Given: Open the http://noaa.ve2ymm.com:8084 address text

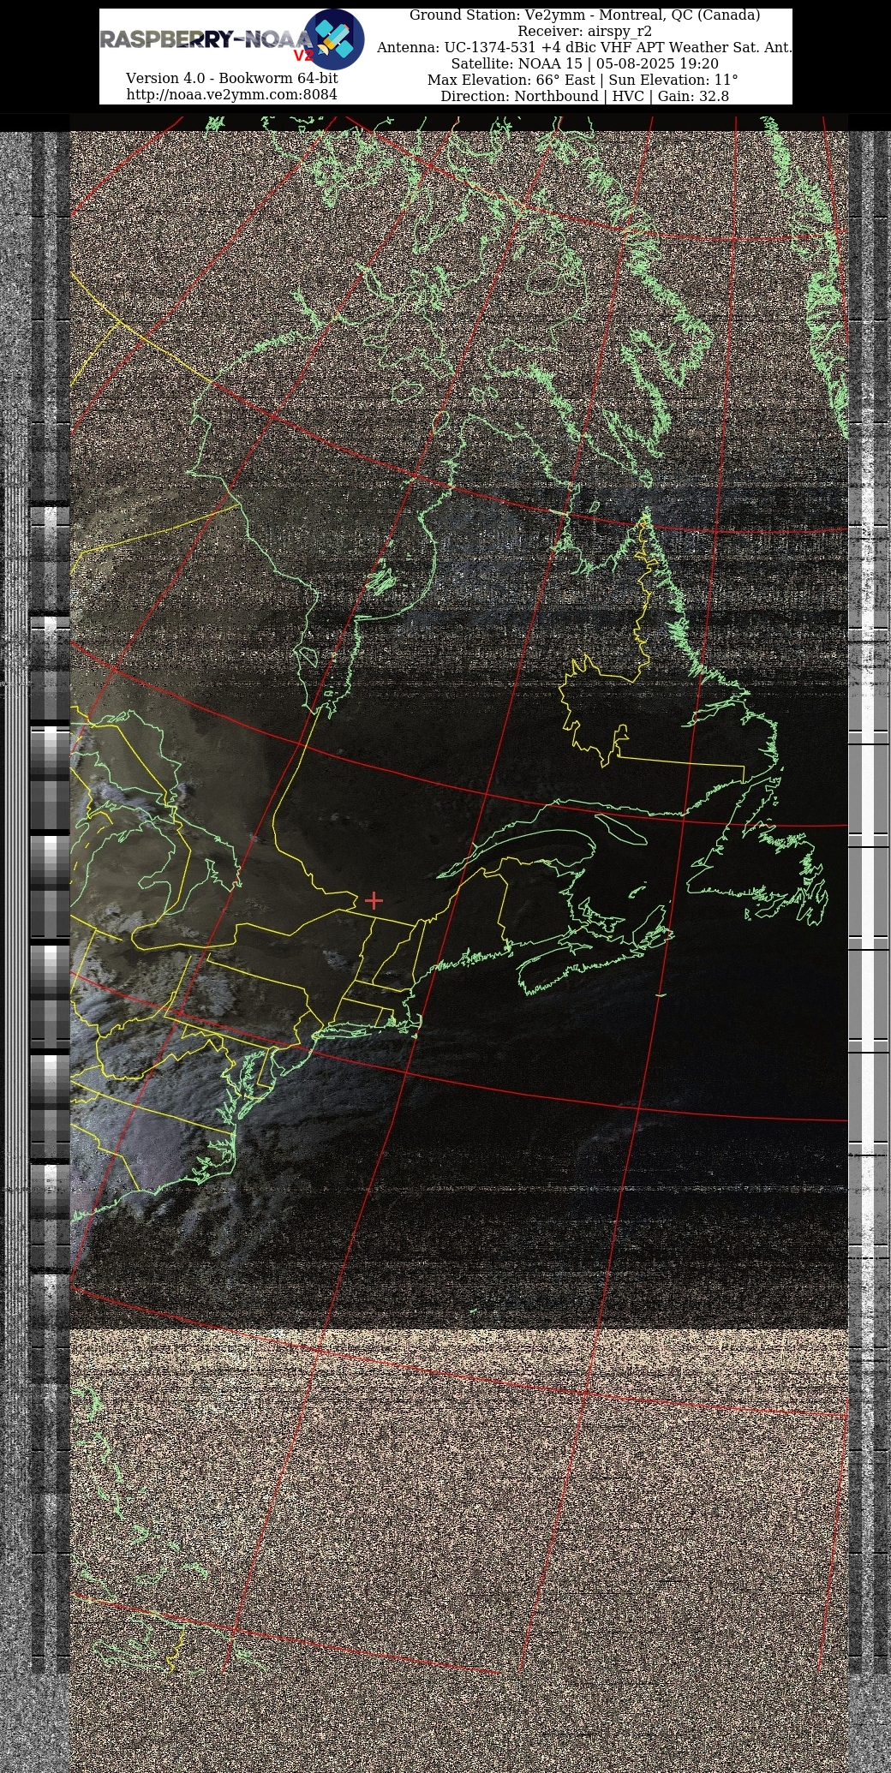Looking at the screenshot, I should click(x=231, y=94).
